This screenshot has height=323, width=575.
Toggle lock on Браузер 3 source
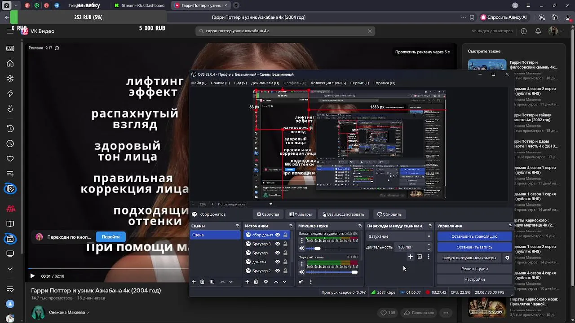pos(285,244)
